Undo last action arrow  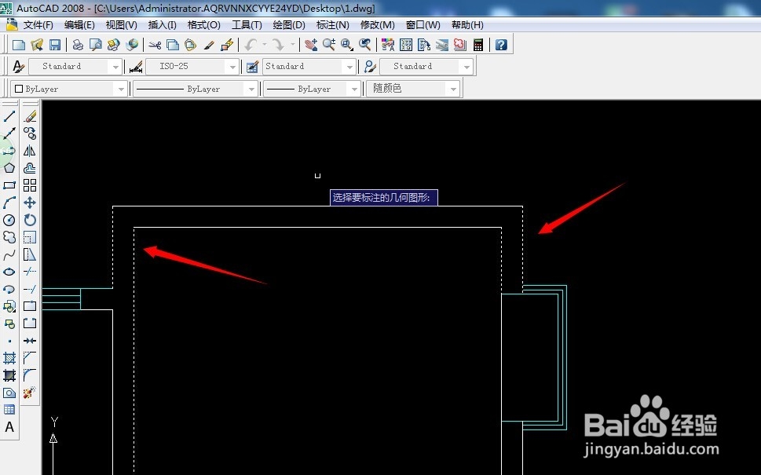click(x=251, y=45)
